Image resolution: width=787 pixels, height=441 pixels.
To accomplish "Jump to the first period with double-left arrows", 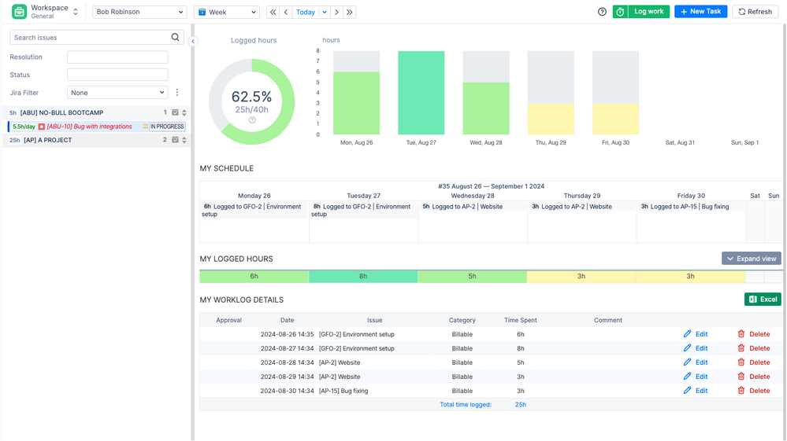I will [273, 12].
